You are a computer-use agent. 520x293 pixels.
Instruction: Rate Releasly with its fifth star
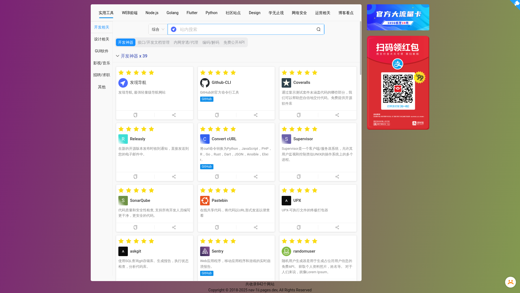pyautogui.click(x=151, y=129)
